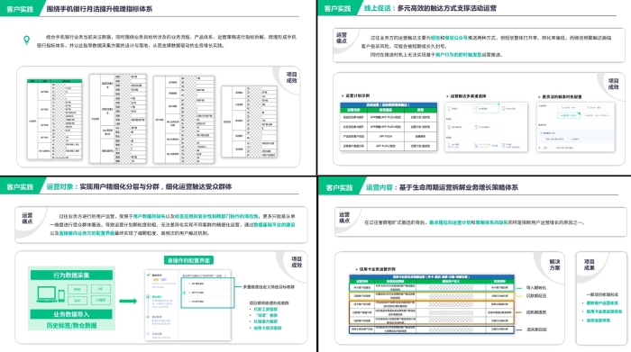Click the green location pin icon
Image resolution: width=631 pixels, height=352 pixels.
click(x=26, y=40)
